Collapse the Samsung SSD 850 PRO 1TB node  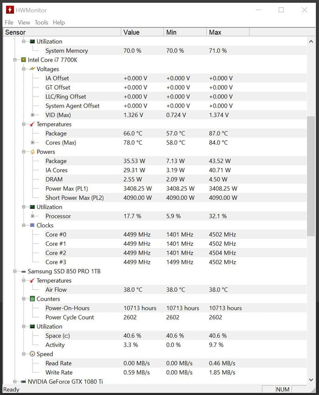[x=15, y=271]
